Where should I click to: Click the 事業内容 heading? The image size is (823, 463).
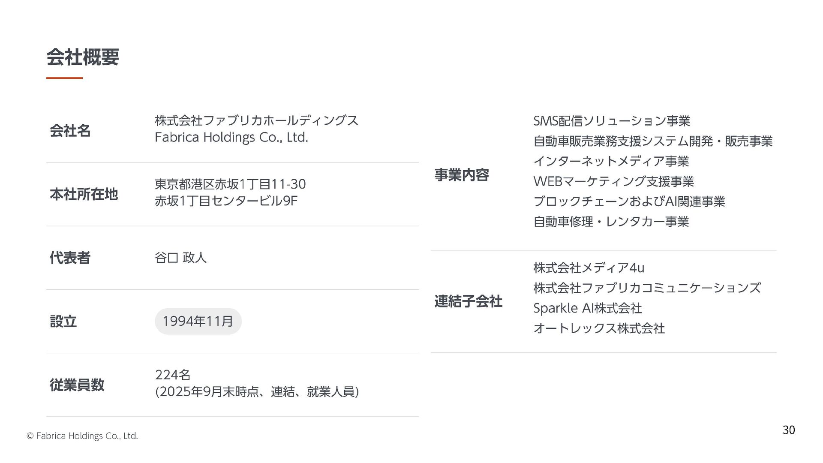point(462,175)
